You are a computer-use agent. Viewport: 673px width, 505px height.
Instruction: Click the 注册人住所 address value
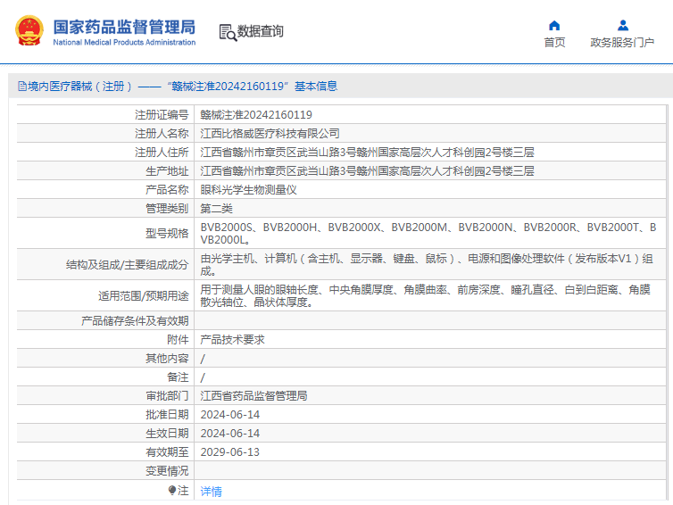pyautogui.click(x=367, y=153)
